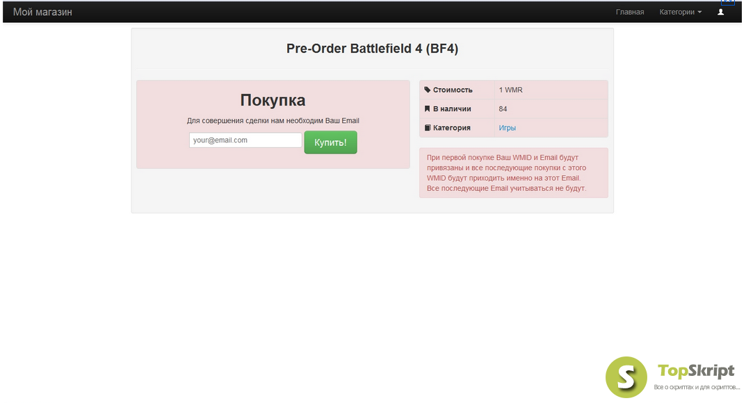Click the Категория label
The image size is (746, 403).
coord(451,128)
